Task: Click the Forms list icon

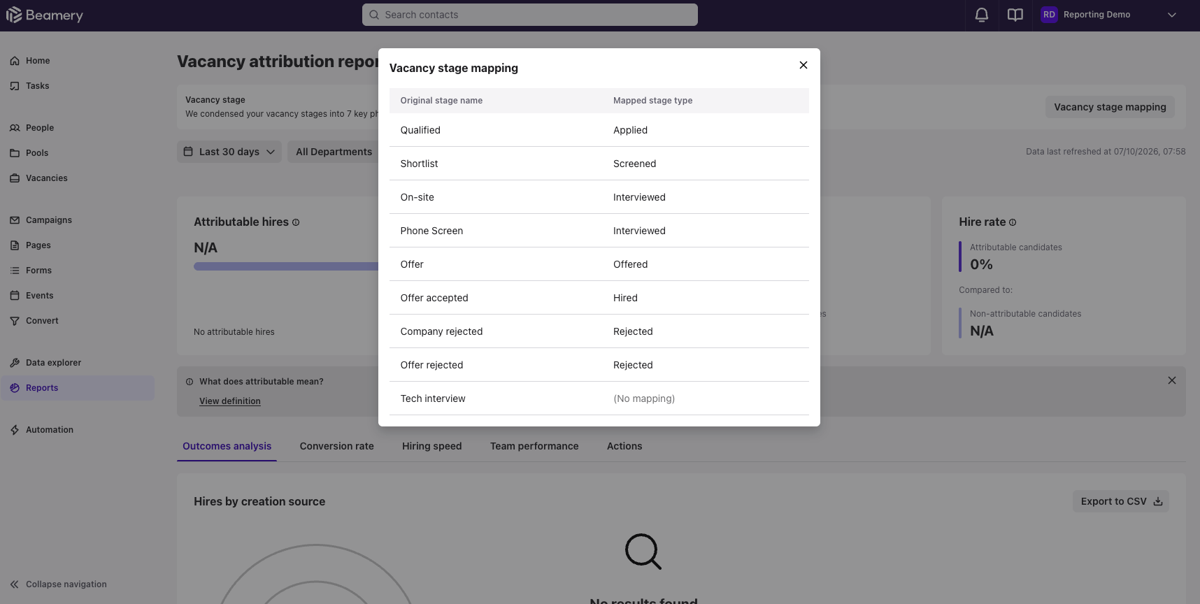Action: pyautogui.click(x=15, y=271)
